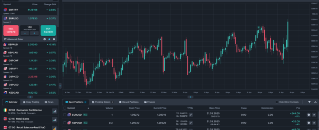Open the Finance tab

click(149, 102)
